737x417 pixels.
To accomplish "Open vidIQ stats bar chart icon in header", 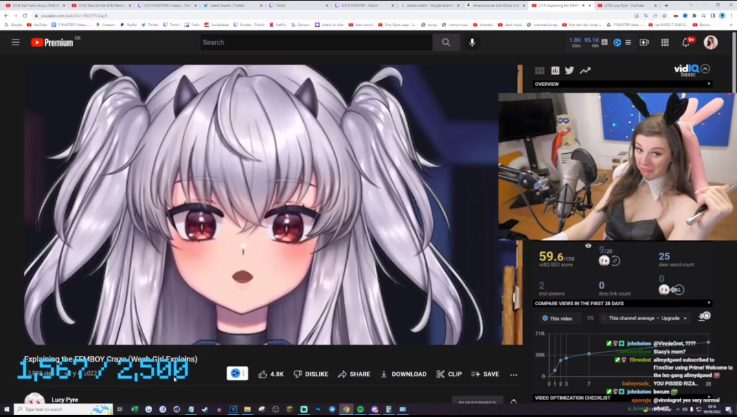I will click(604, 42).
